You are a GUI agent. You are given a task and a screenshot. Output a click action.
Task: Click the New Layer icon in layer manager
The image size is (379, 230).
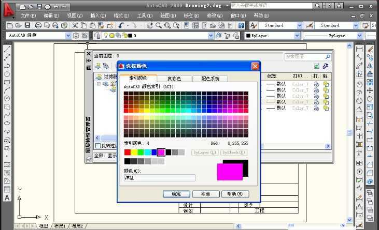point(98,66)
